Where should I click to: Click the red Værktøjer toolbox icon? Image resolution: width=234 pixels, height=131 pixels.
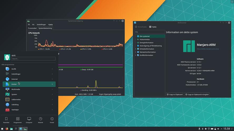(x=7, y=110)
